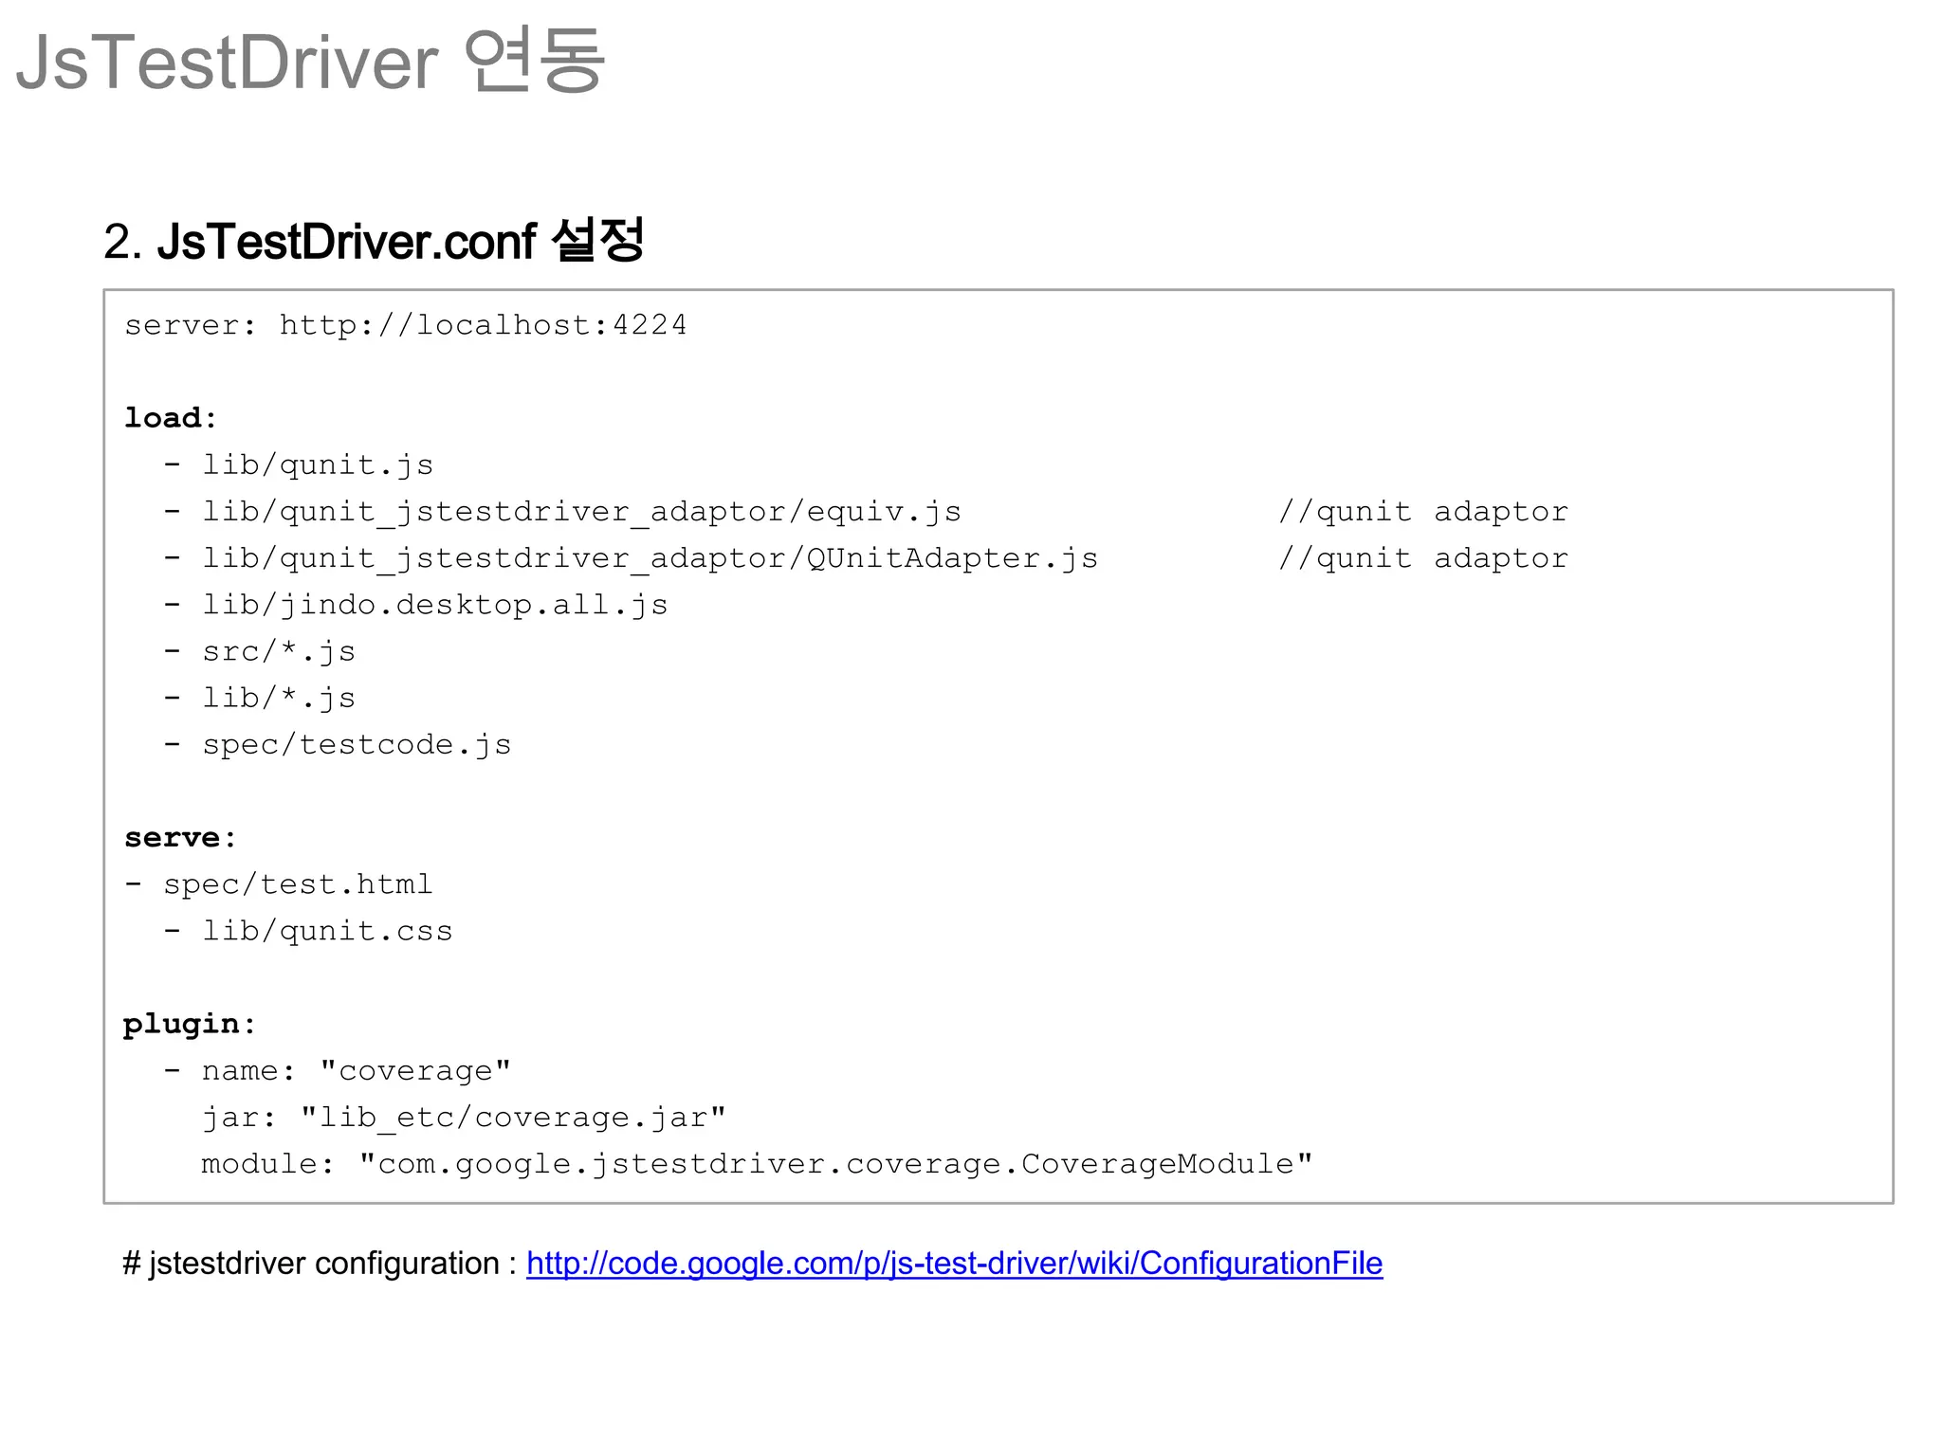Click the src/*.js entry

(x=278, y=651)
